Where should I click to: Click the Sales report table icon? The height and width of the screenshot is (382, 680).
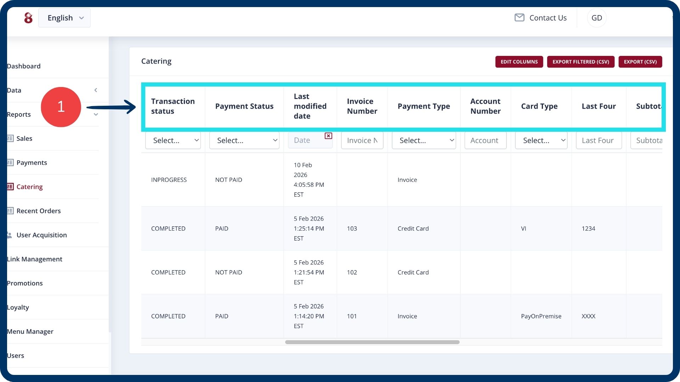[x=10, y=138]
